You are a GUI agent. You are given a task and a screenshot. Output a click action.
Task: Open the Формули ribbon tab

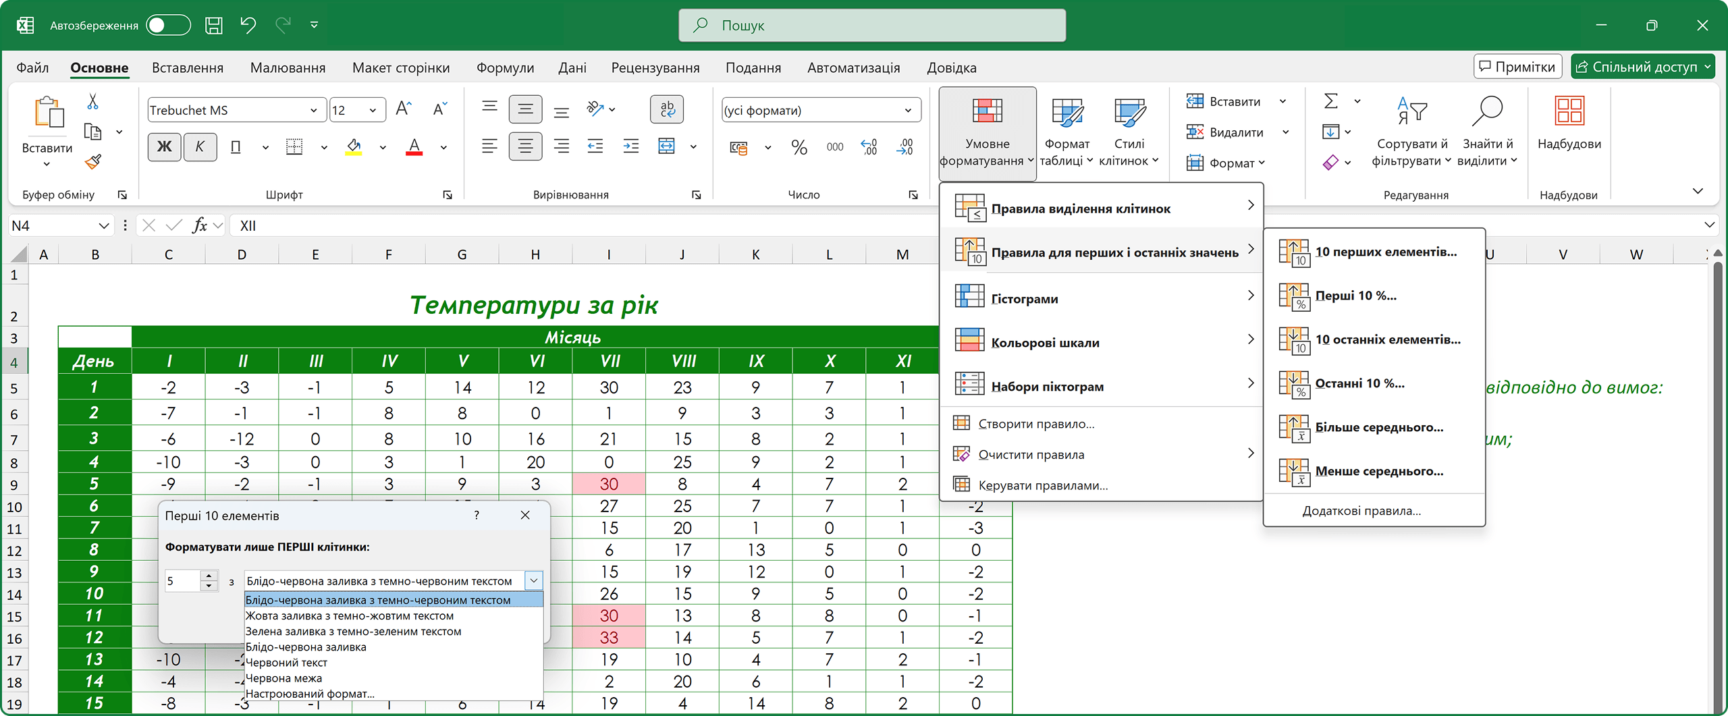click(505, 68)
